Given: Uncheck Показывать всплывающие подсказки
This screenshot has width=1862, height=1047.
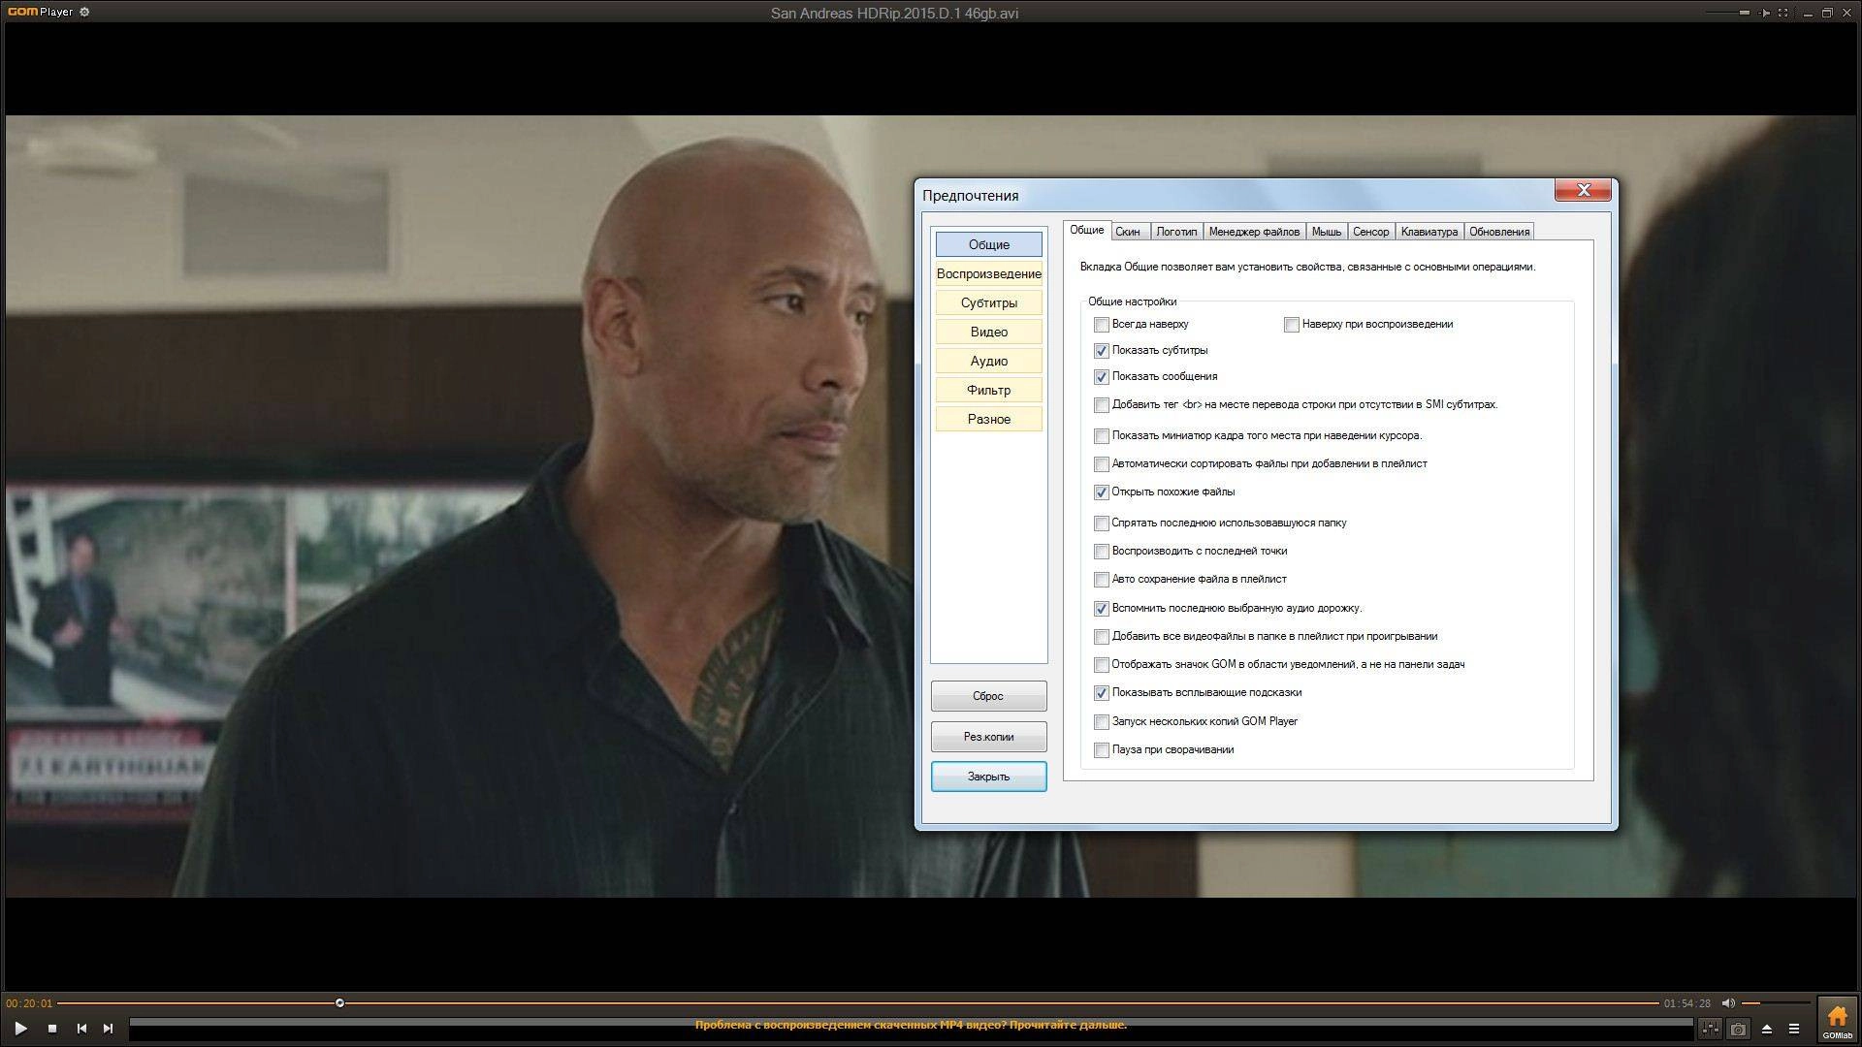Looking at the screenshot, I should click(1101, 693).
